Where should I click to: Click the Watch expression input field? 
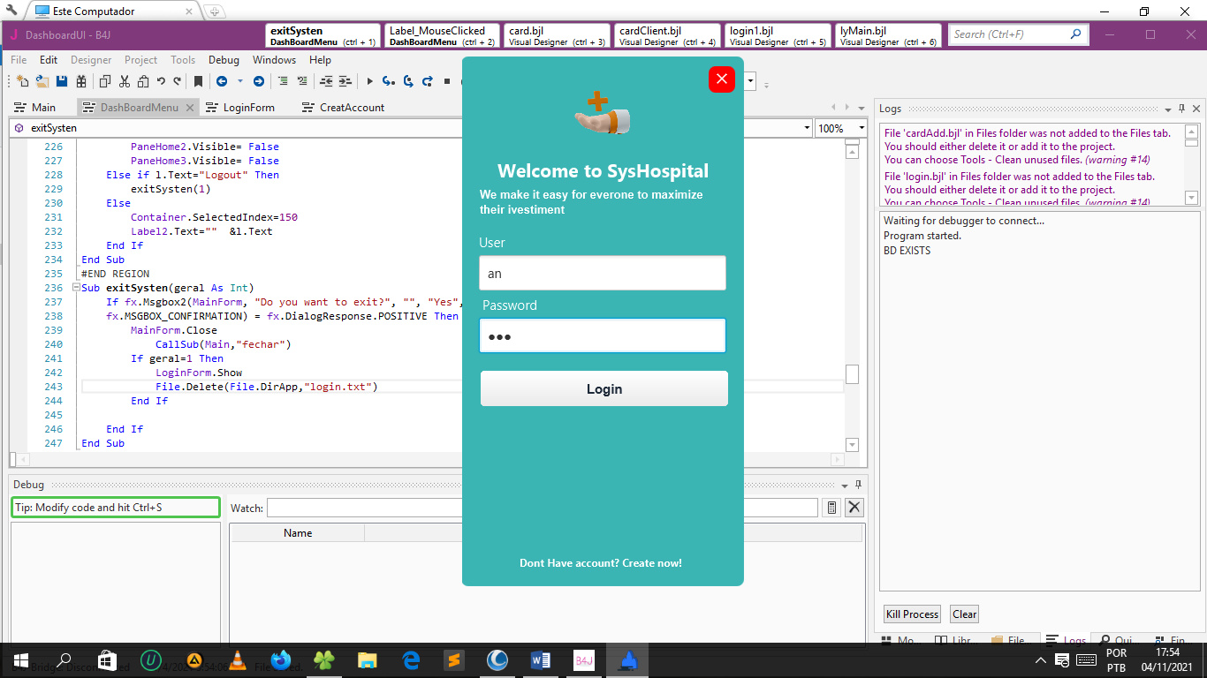pyautogui.click(x=543, y=508)
